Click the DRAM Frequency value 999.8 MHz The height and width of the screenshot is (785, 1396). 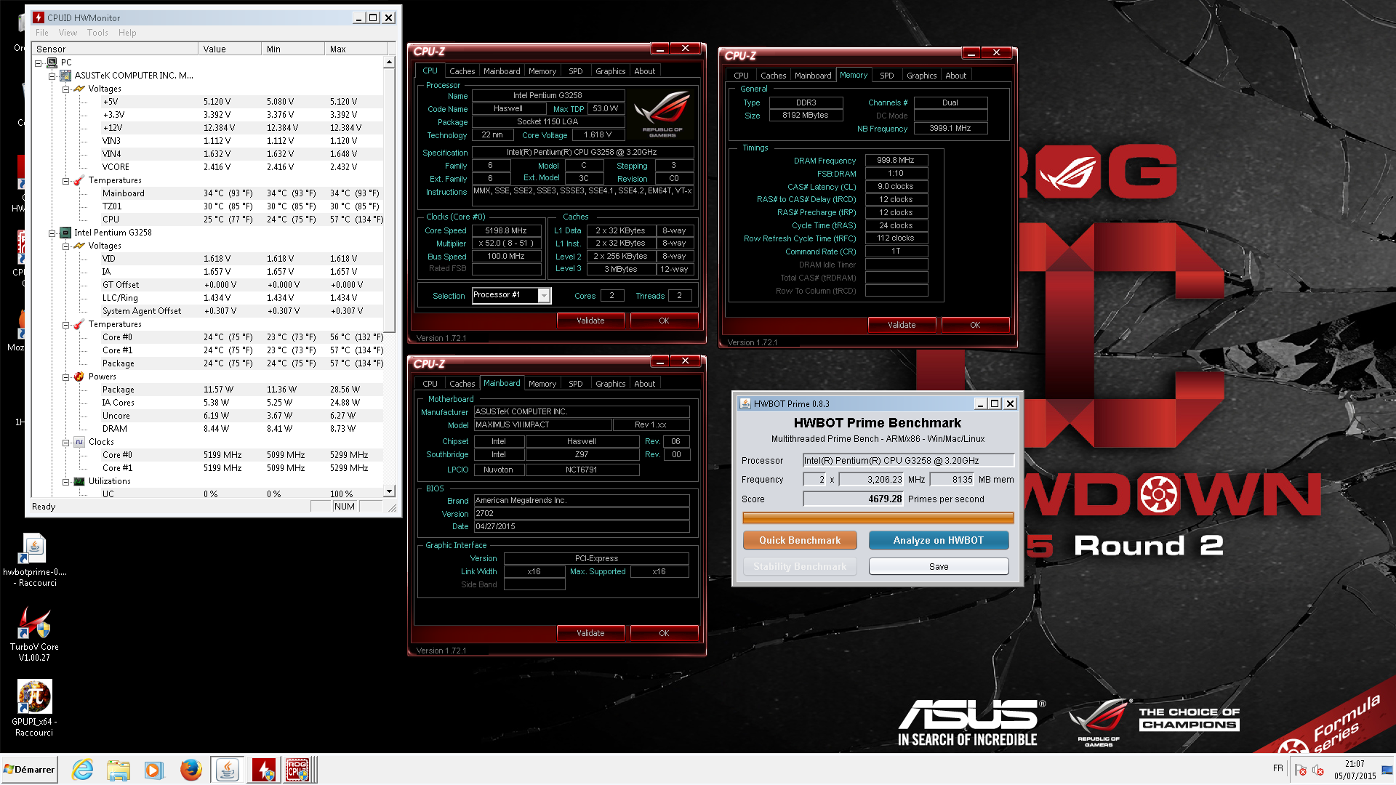click(896, 160)
